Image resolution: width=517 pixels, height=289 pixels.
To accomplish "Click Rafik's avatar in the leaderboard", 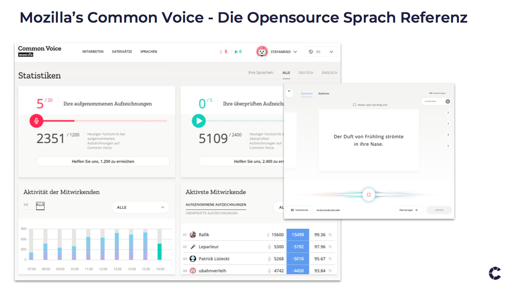I will click(193, 235).
